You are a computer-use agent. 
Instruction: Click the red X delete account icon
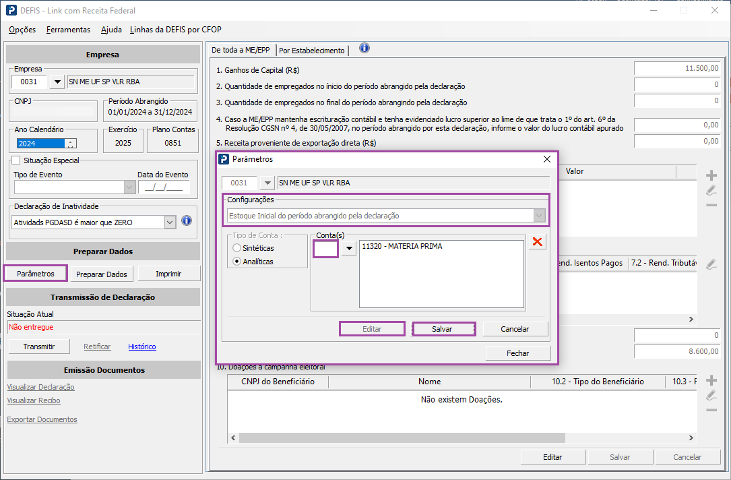pos(537,243)
